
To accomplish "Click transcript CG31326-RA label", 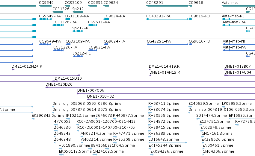I will 64,22.
